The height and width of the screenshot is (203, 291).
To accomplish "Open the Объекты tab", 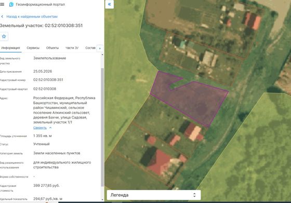I will point(52,48).
